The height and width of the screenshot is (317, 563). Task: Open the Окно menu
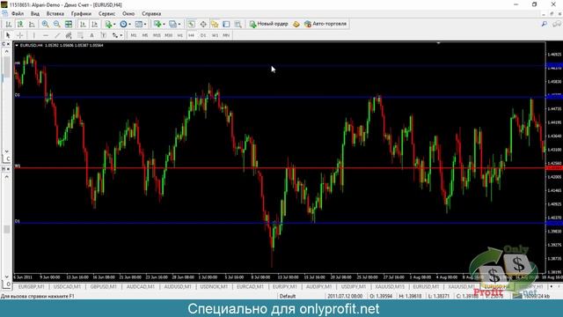pyautogui.click(x=128, y=14)
